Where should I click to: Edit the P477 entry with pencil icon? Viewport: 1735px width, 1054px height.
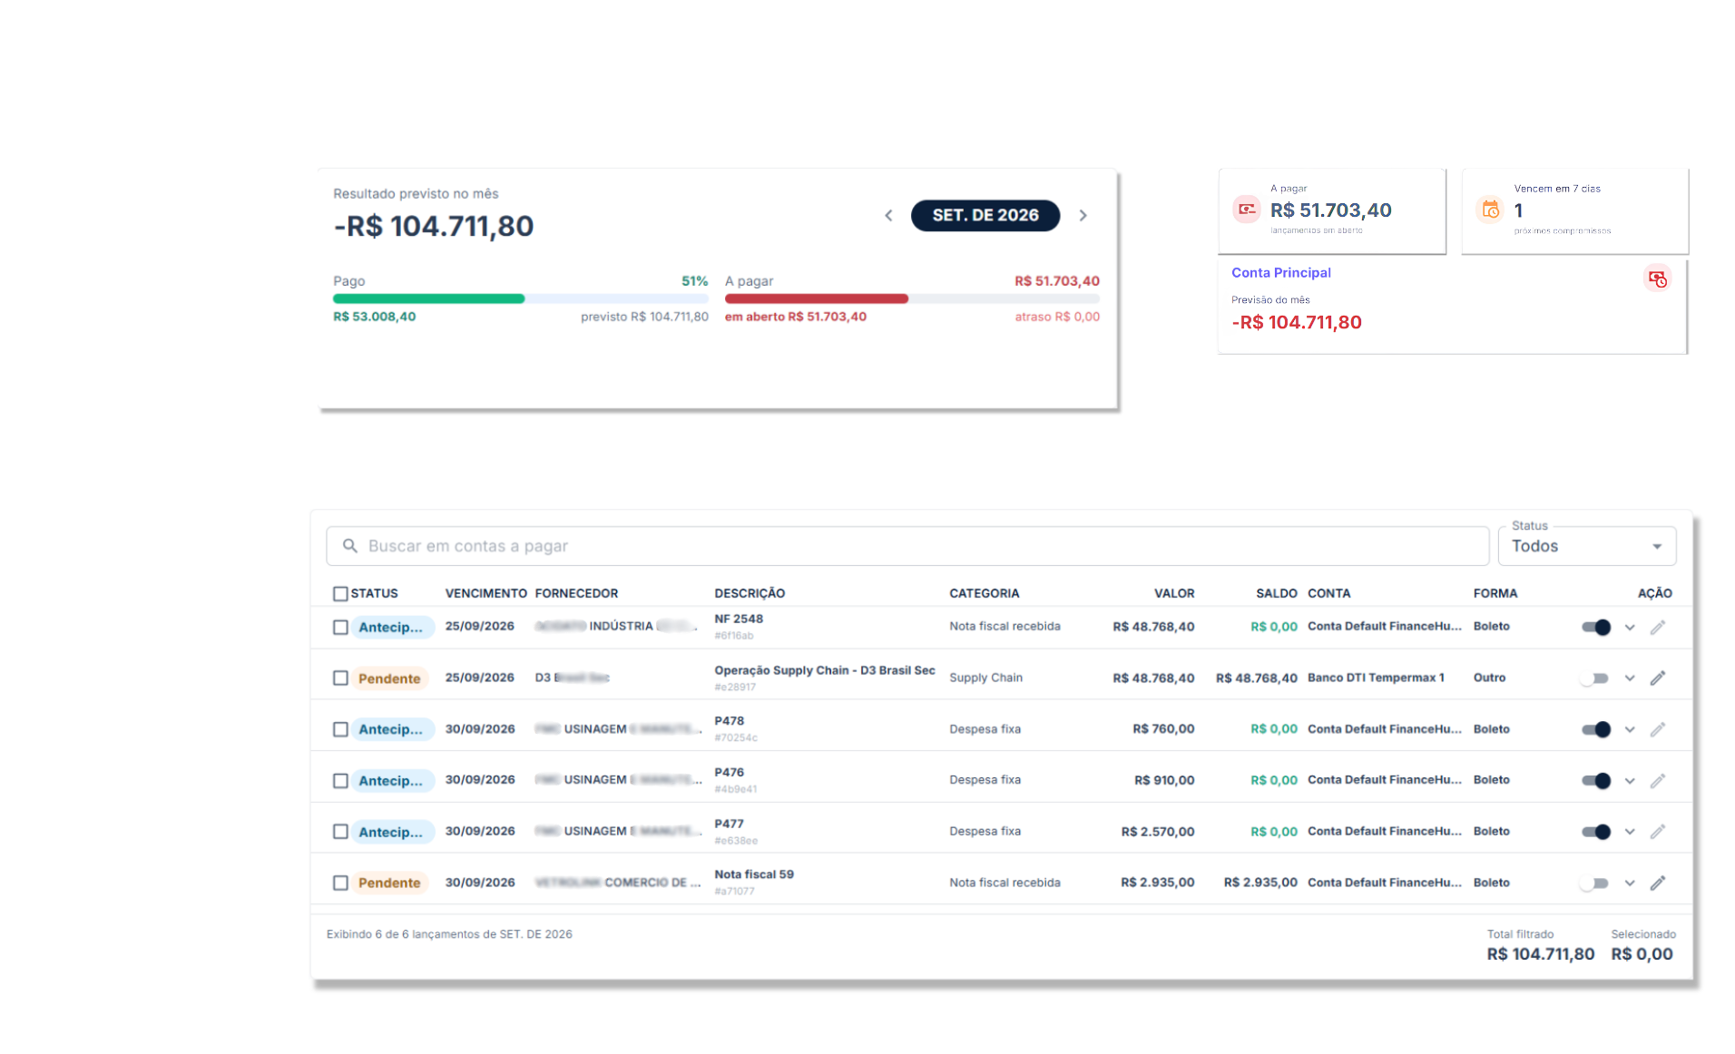click(x=1657, y=832)
